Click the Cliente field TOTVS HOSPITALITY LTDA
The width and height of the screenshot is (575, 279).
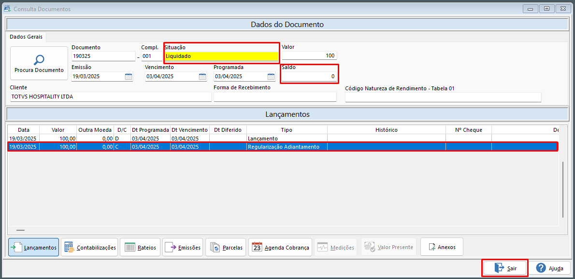tap(111, 97)
